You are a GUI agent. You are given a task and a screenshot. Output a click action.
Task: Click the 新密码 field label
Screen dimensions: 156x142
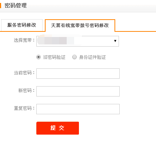point(26,91)
